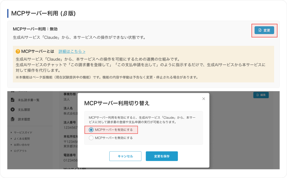287x178 pixels.
Task: Close the MCPサーバー利用切り替え dialog
Action: (x=204, y=99)
